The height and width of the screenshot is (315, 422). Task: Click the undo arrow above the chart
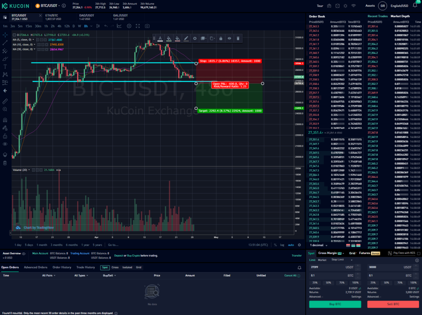pos(106,26)
